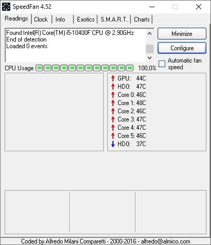Click the 'End of detection' log line
The width and height of the screenshot is (211, 245).
[26, 39]
